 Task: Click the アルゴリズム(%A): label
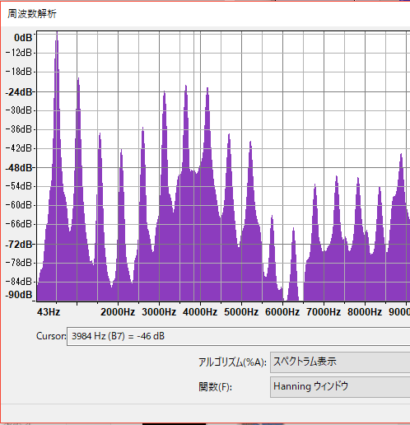point(232,362)
